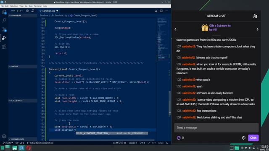Click Debug Sandbox (Sandbox) in the status bar
Screen dimensions: 269x151
click(x=40, y=143)
